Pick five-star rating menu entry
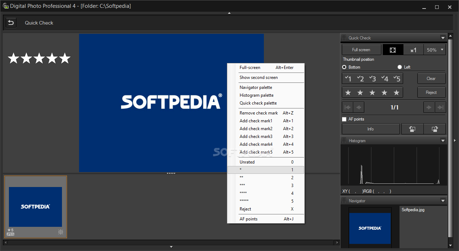Image resolution: width=459 pixels, height=251 pixels. pyautogui.click(x=266, y=201)
